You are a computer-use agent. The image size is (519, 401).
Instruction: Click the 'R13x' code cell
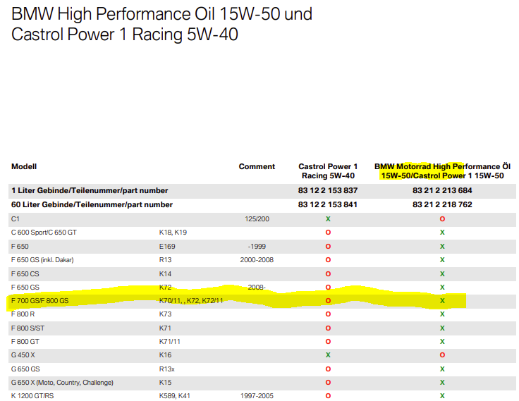167,369
